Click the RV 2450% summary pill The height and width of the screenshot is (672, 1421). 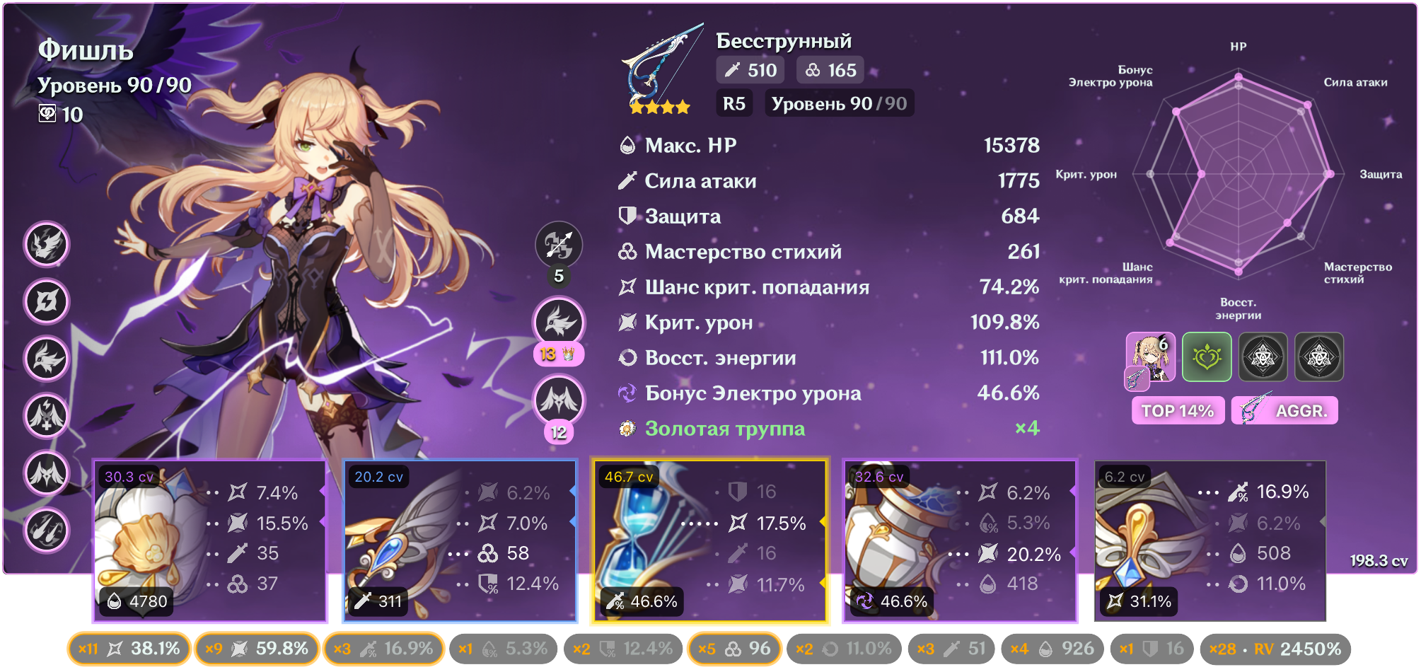(x=1275, y=649)
